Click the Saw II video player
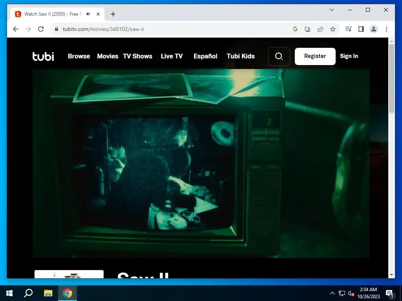Image resolution: width=402 pixels, height=301 pixels. tap(201, 163)
